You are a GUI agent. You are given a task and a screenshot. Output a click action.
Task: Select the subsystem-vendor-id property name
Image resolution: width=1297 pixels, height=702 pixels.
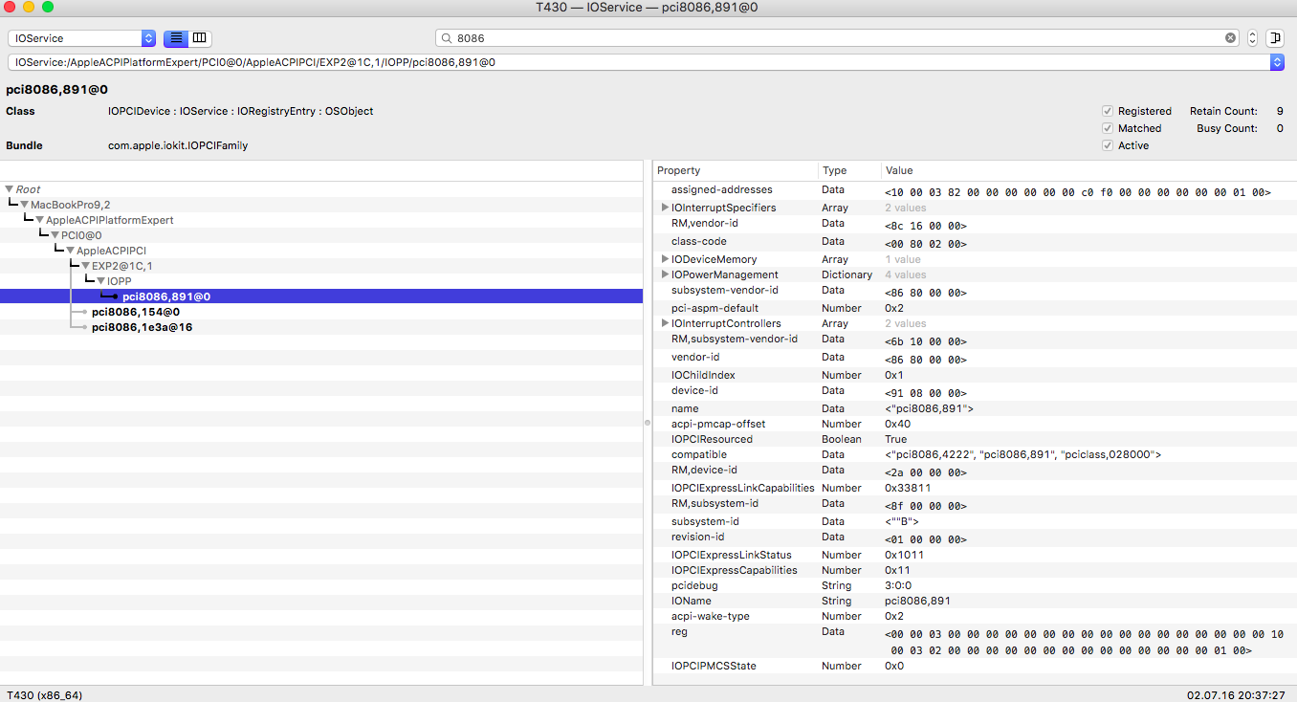(x=725, y=290)
